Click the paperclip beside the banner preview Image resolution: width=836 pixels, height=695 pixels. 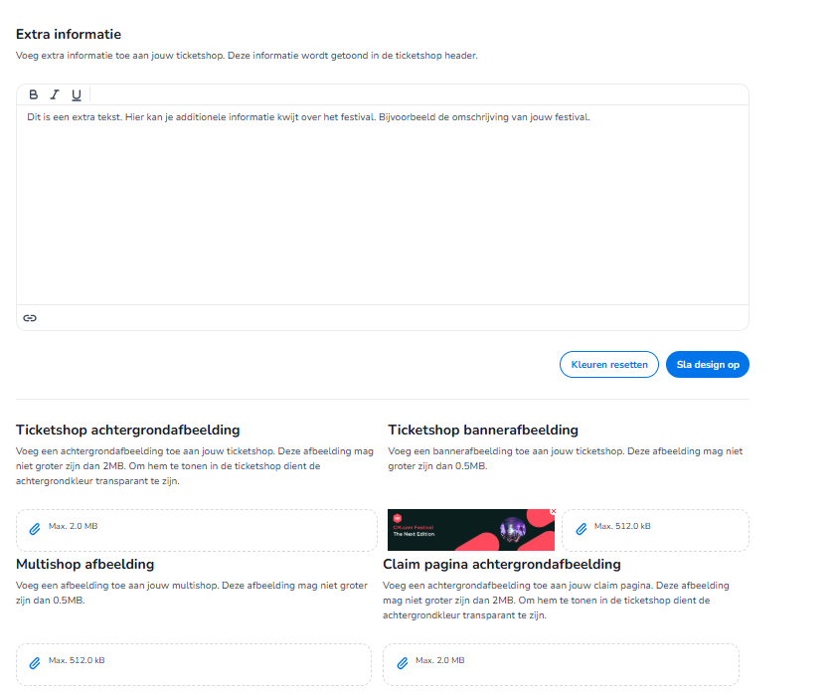pos(582,529)
